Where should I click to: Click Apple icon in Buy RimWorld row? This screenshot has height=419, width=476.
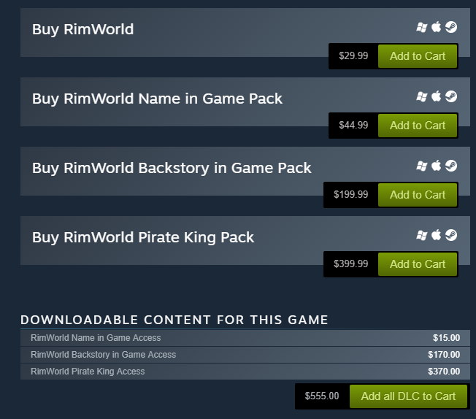click(x=437, y=27)
